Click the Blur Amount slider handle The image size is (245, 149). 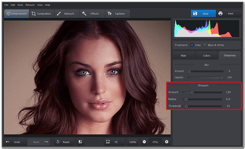click(189, 72)
